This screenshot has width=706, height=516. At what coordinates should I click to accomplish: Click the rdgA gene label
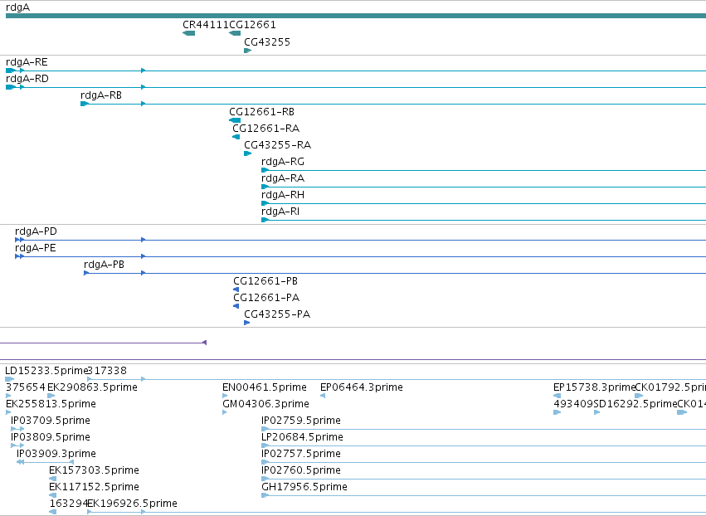[18, 7]
